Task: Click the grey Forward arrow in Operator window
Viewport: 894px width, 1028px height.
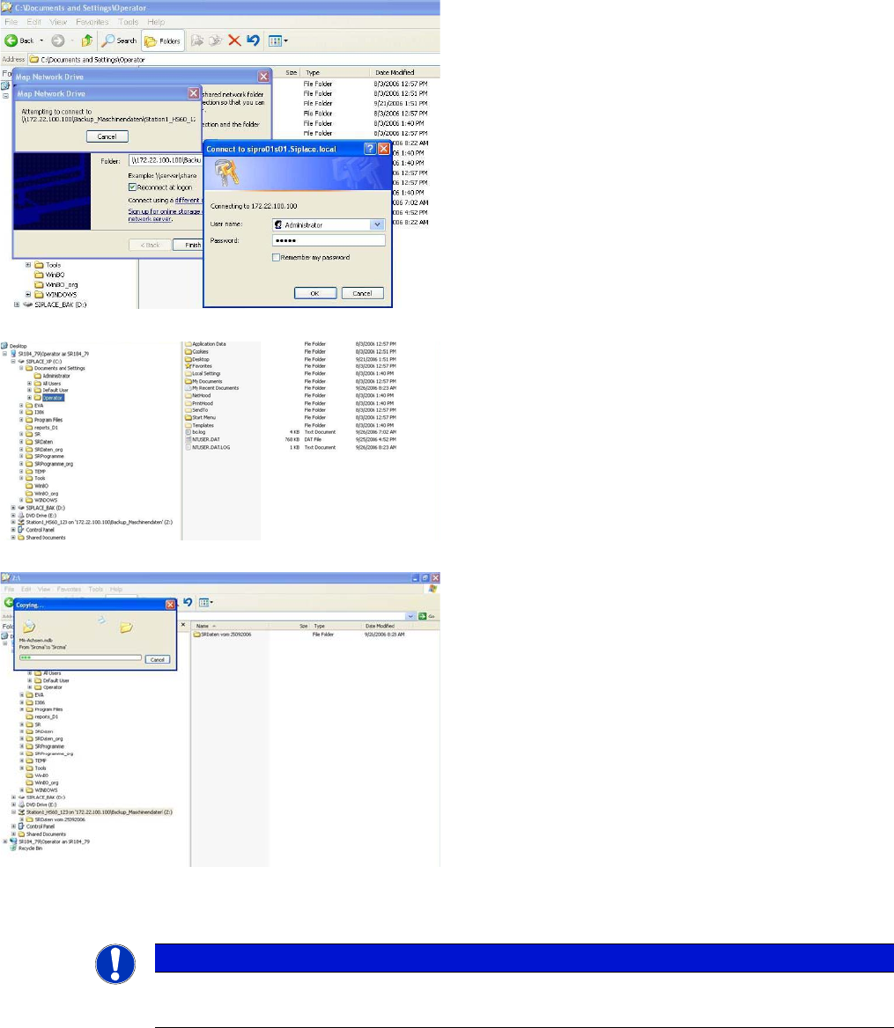Action: pos(58,40)
